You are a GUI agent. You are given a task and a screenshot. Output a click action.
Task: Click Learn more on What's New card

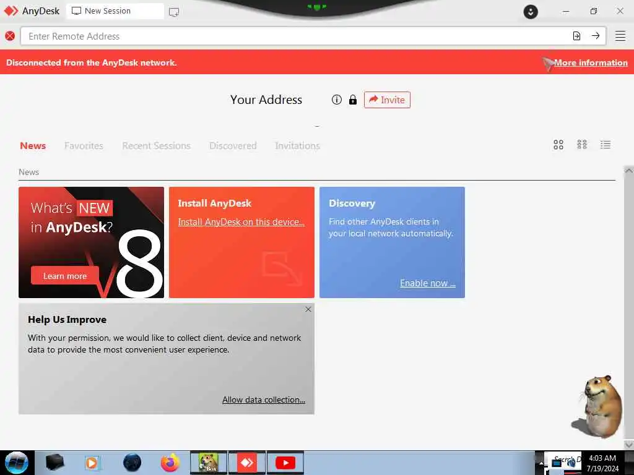(64, 276)
